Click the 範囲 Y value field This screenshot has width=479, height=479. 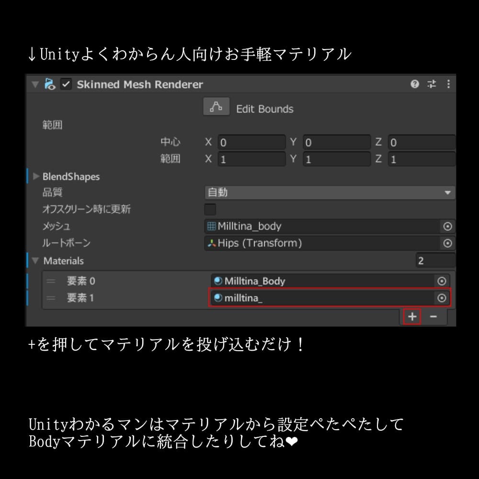337,159
